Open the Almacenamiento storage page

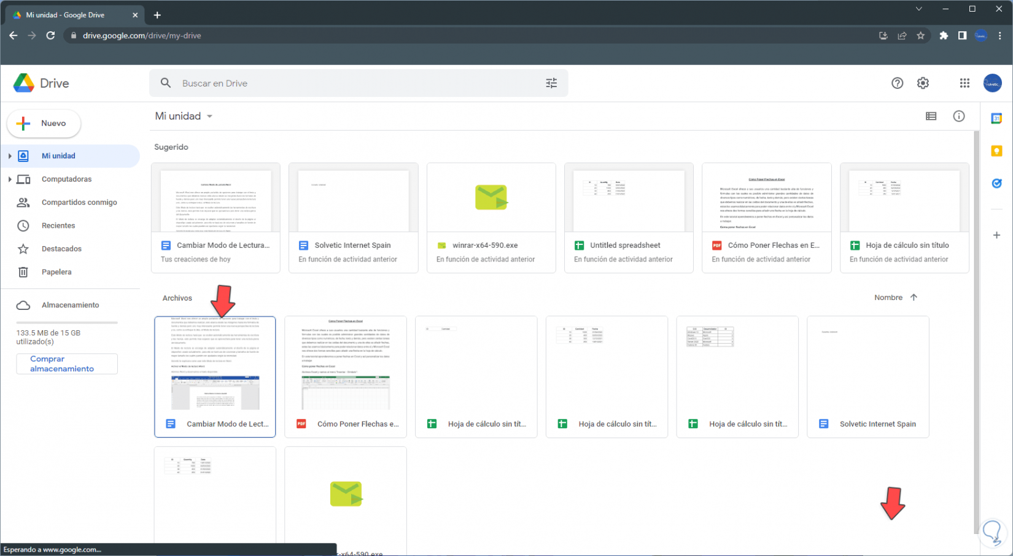(x=71, y=305)
